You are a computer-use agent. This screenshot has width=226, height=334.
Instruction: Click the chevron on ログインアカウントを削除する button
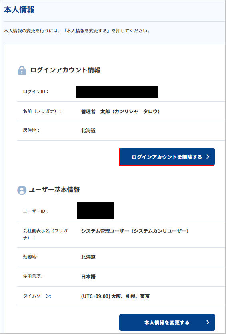[208, 157]
